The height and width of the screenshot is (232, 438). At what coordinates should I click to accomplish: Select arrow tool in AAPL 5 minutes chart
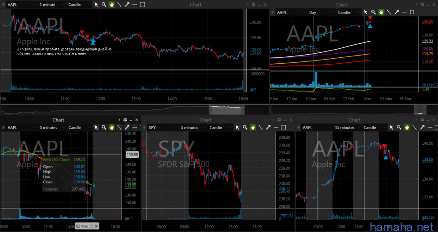coord(127,127)
